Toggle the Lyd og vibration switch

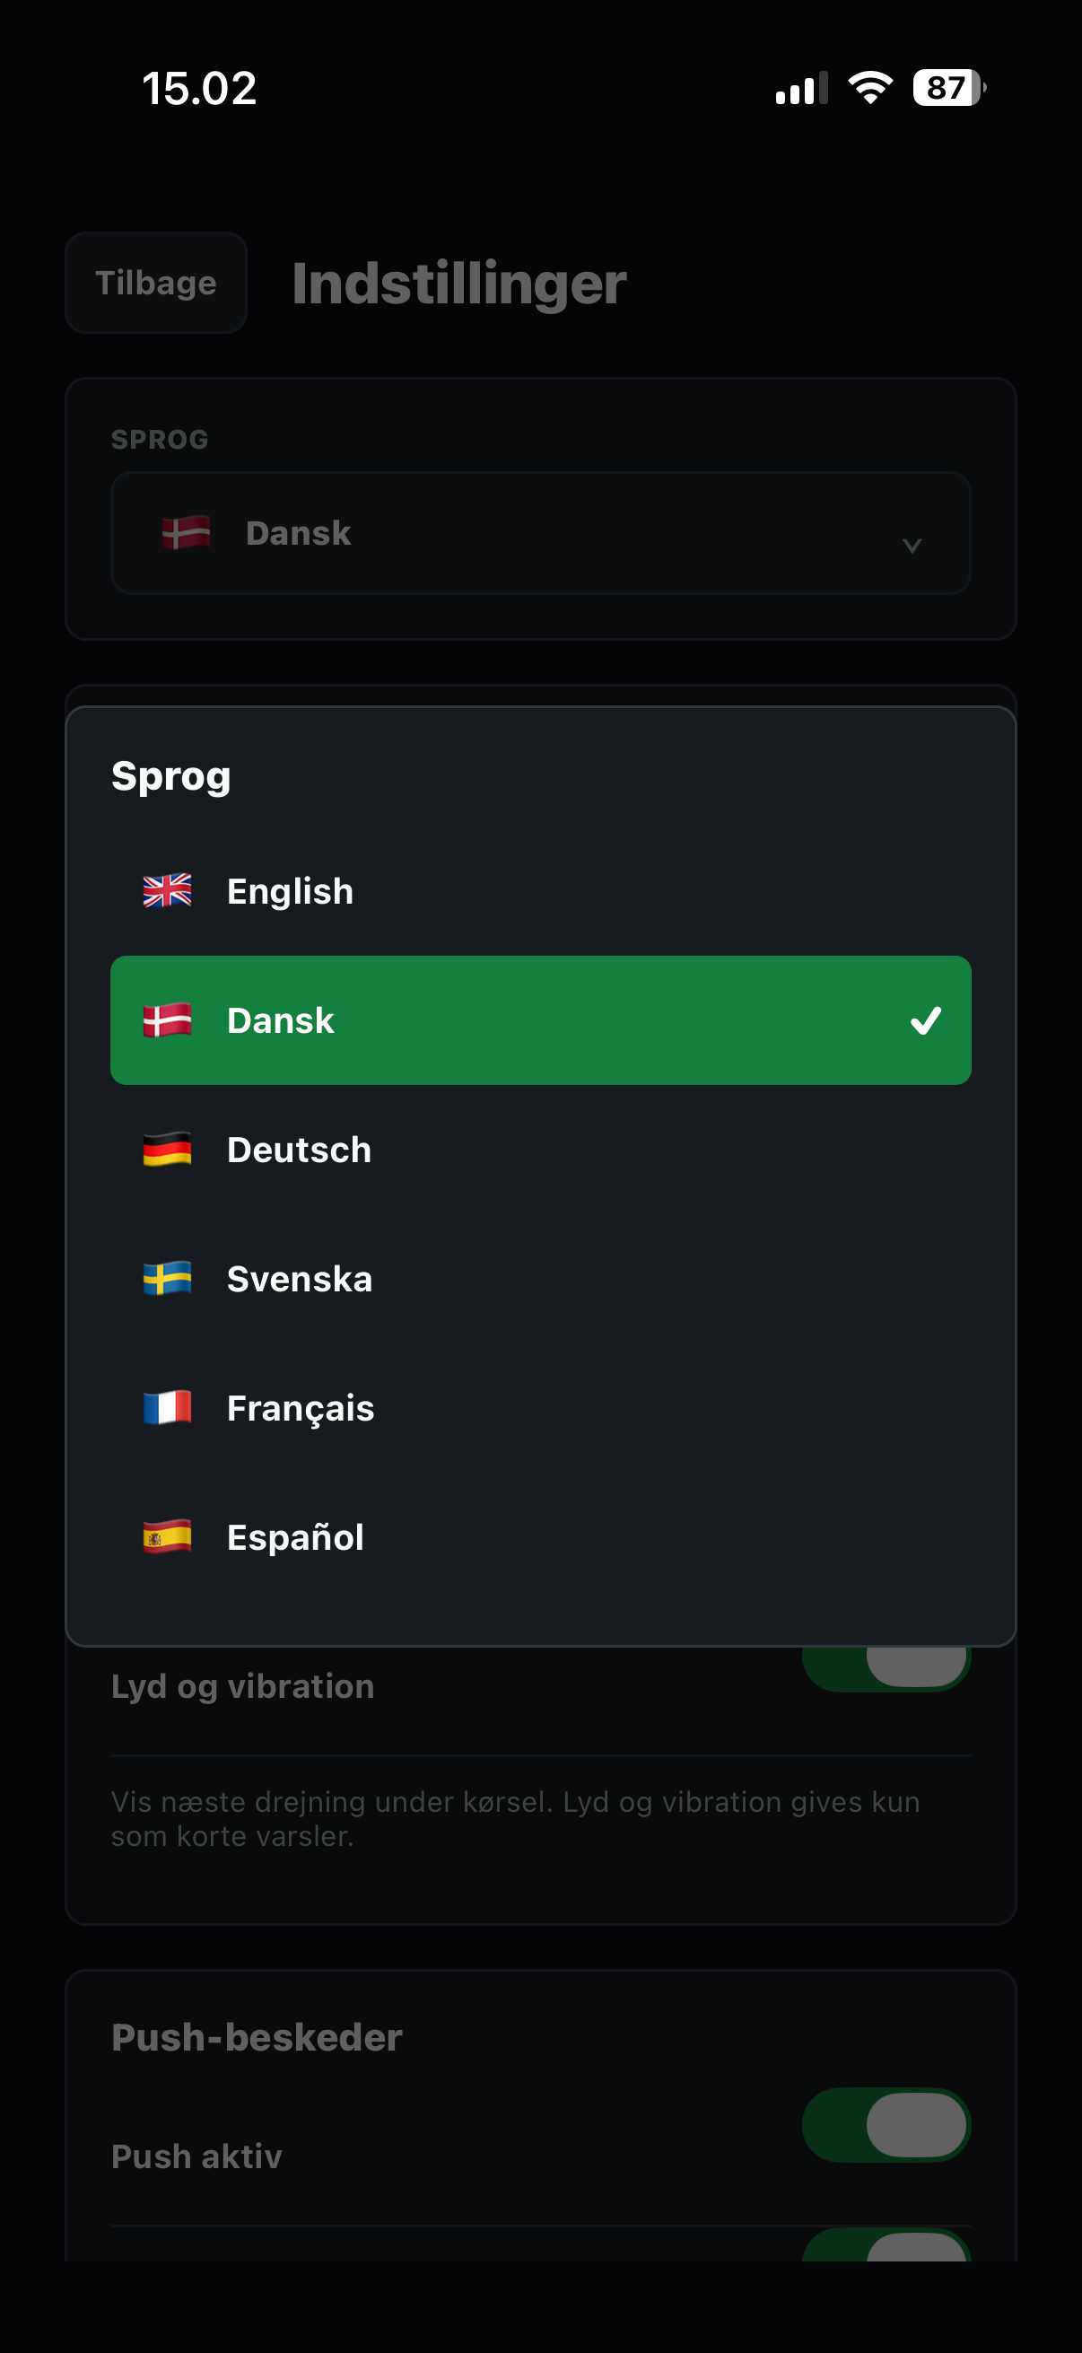tap(886, 1668)
